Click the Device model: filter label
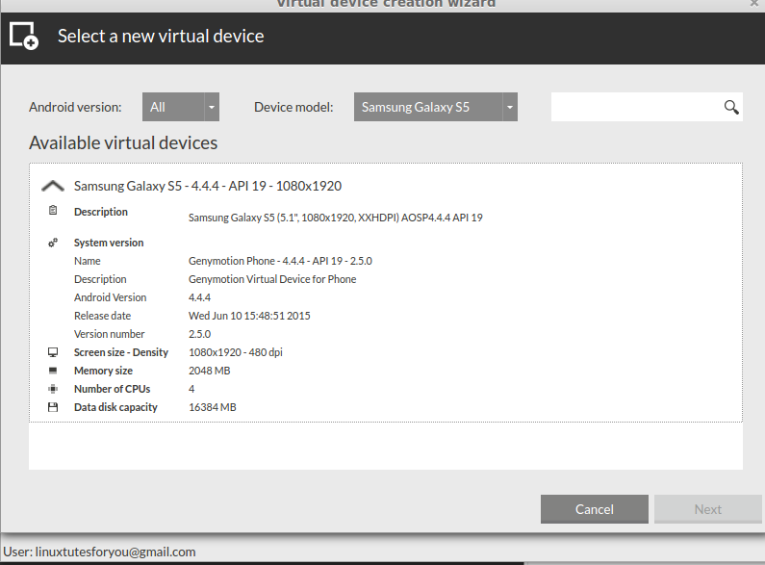 click(x=293, y=107)
